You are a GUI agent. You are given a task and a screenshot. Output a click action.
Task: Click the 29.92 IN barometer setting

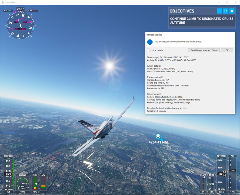pos(221,189)
